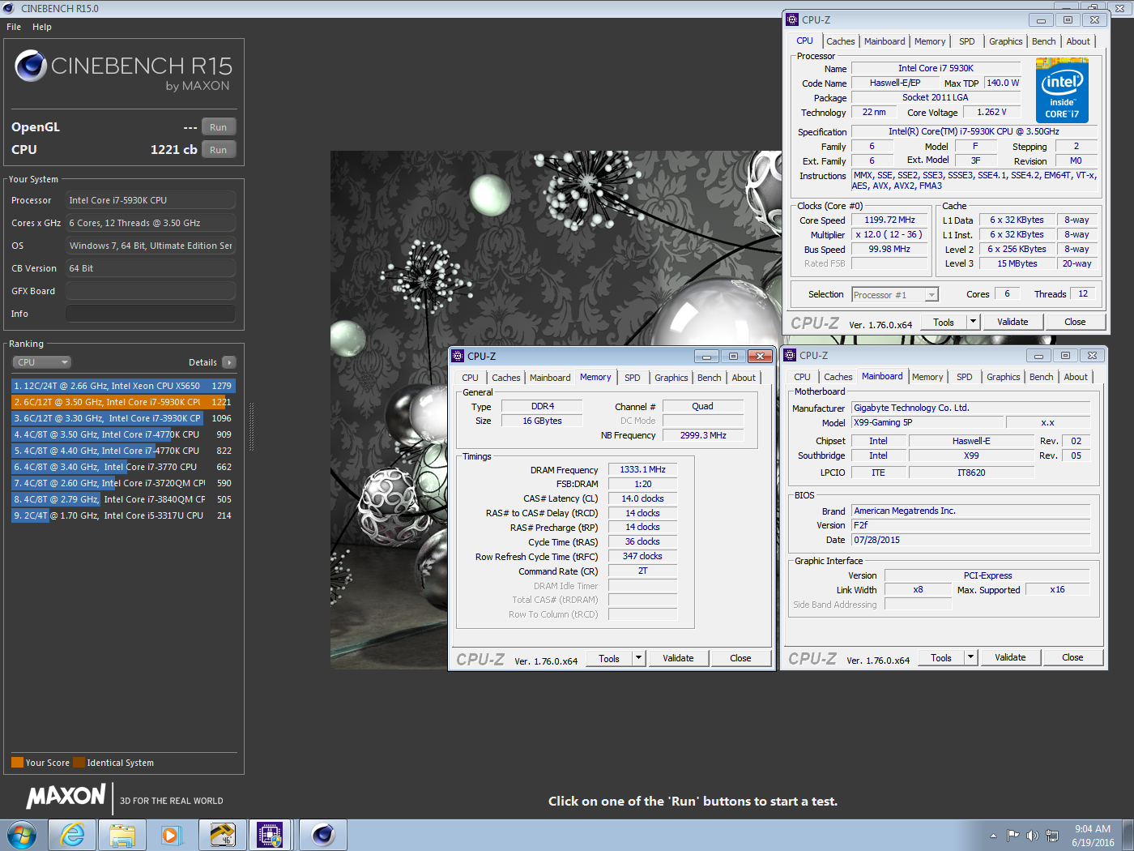The image size is (1134, 851).
Task: Click the Processor field showing Intel Core i7-5930K
Action: coord(151,200)
